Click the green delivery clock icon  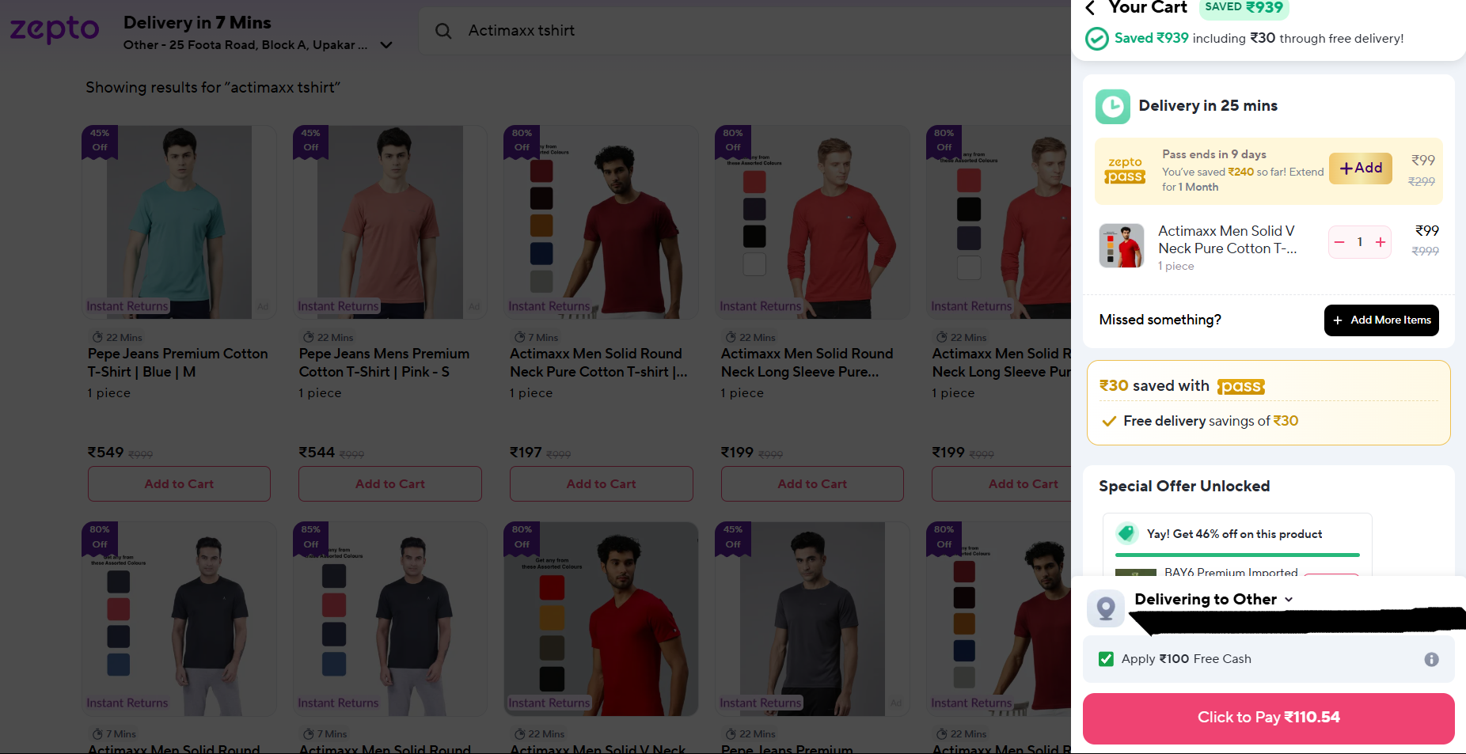tap(1113, 106)
